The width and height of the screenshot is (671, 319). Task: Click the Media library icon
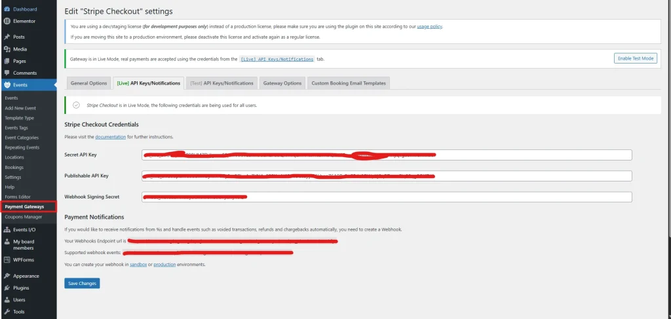click(7, 49)
